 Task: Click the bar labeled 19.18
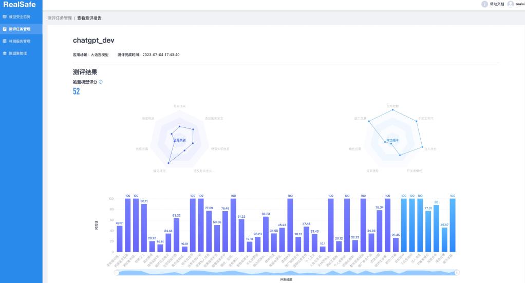pyautogui.click(x=250, y=247)
